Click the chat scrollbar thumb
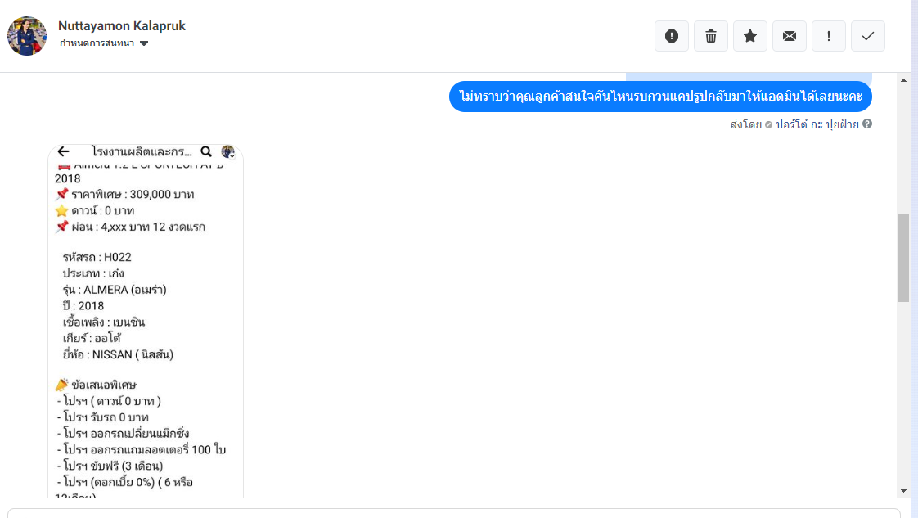 [903, 257]
